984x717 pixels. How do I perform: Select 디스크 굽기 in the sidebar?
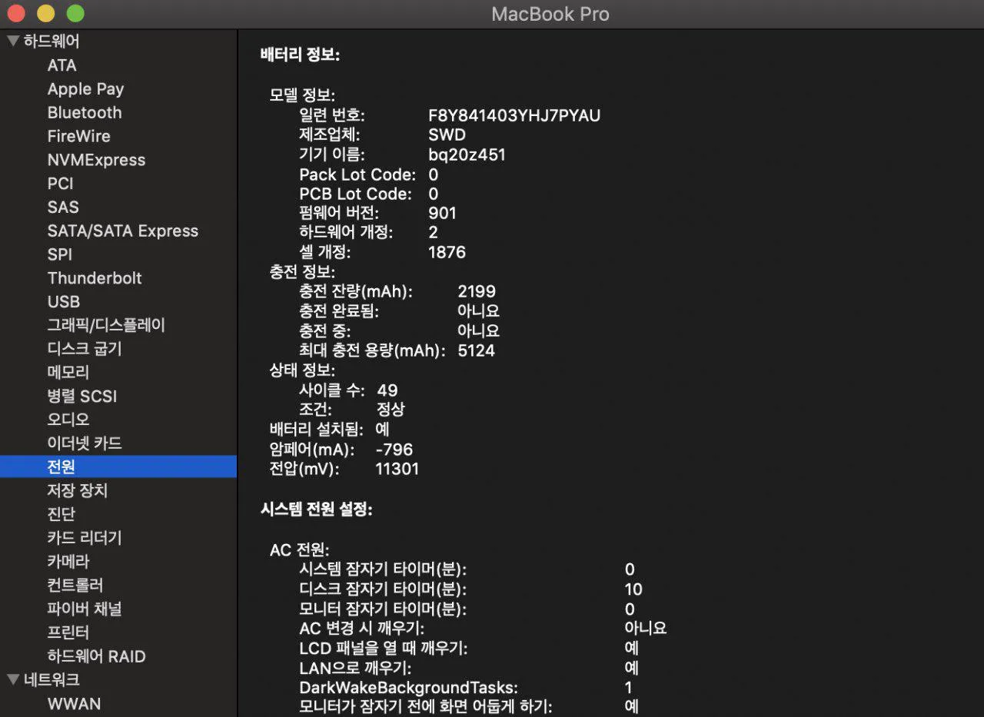pos(85,349)
